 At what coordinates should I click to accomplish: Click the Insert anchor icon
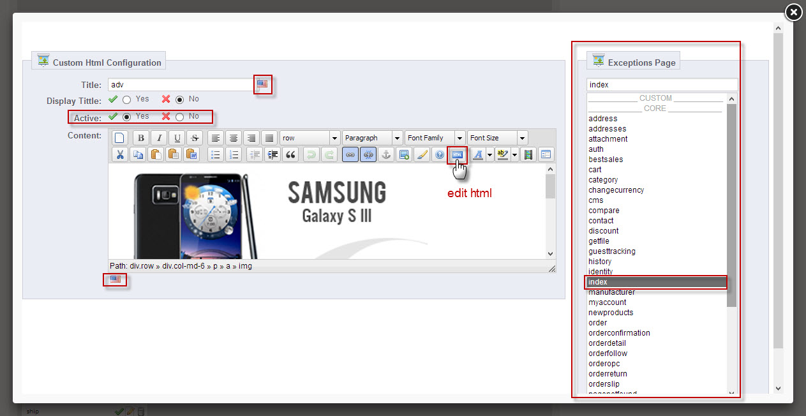click(x=386, y=154)
